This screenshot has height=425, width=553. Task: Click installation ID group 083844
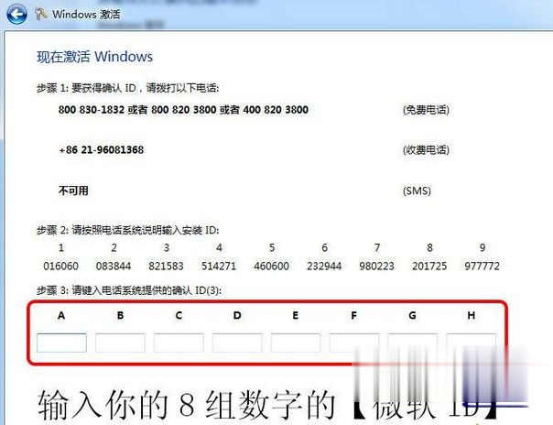click(x=114, y=266)
